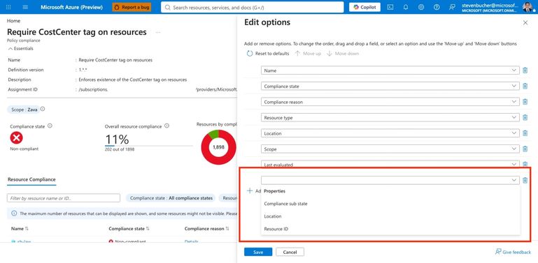Cancel the Edit options changes
Screen dimensions: 538x263
tap(290, 252)
